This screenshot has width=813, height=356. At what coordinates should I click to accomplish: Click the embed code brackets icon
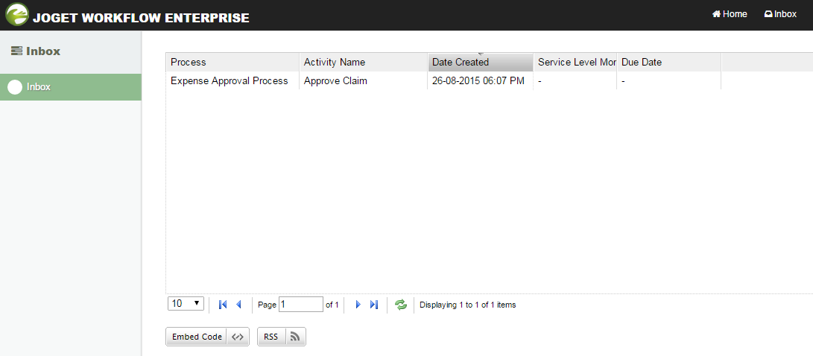click(x=238, y=337)
